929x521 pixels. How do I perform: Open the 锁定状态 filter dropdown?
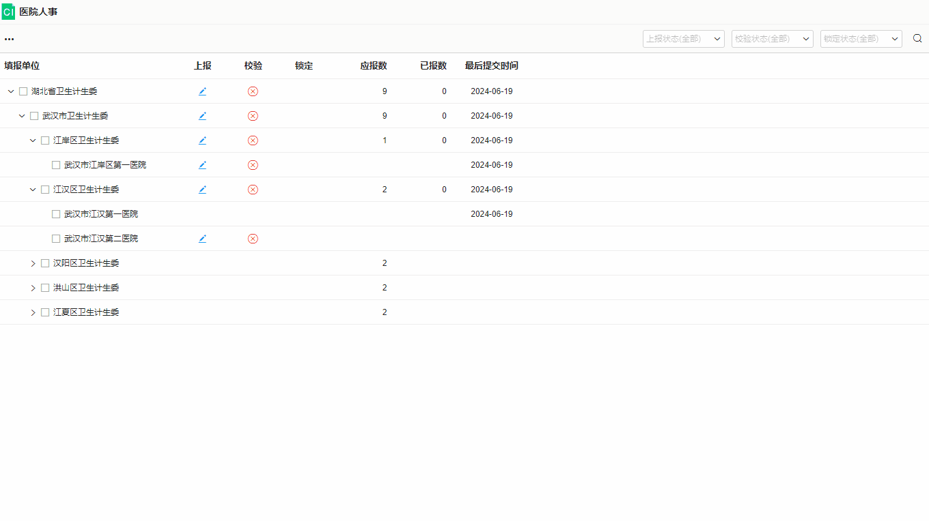[861, 39]
